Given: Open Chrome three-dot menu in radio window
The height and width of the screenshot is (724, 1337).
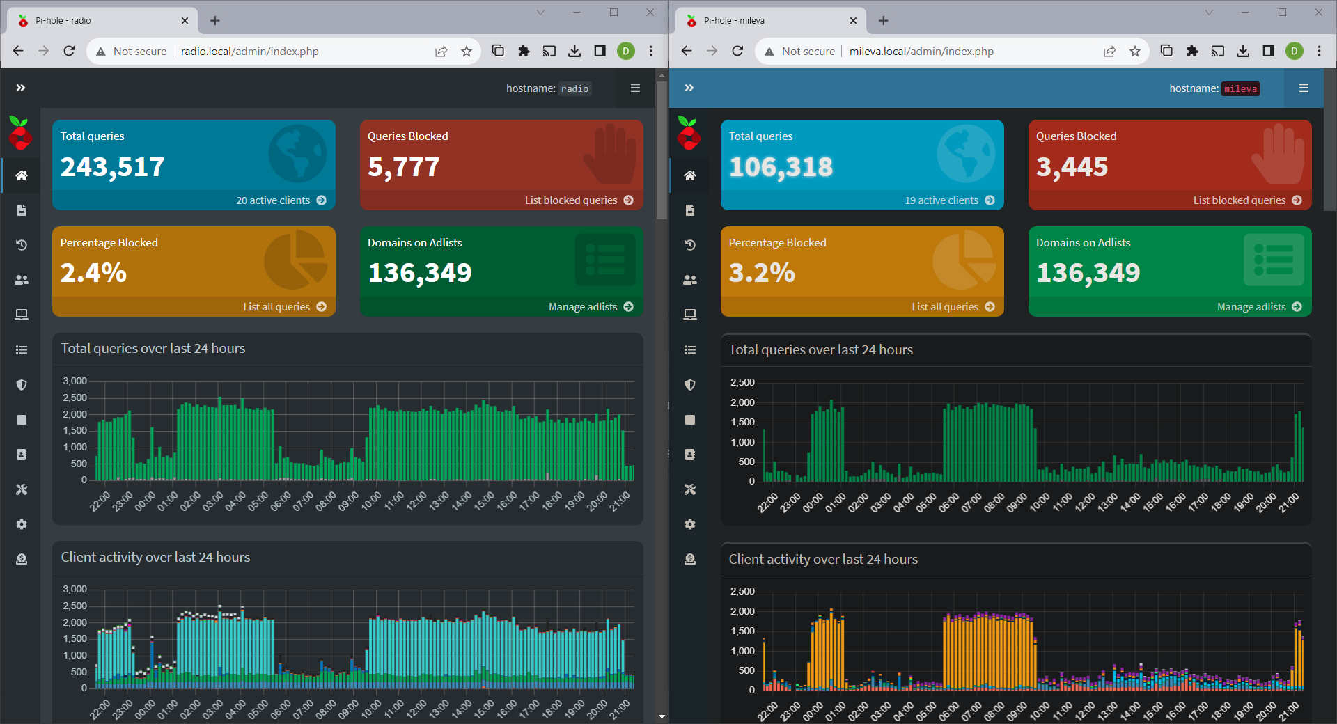Looking at the screenshot, I should click(651, 51).
